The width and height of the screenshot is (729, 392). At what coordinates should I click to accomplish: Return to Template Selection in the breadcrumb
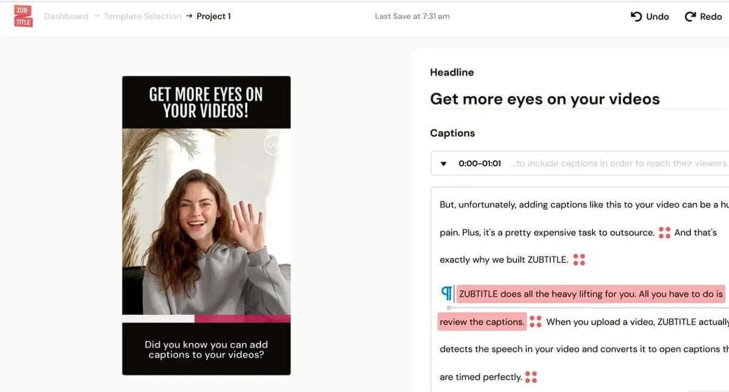(143, 16)
